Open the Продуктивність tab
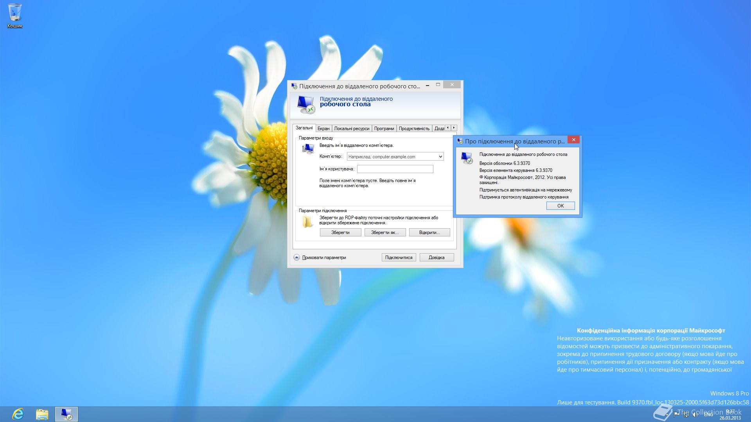 (x=414, y=129)
